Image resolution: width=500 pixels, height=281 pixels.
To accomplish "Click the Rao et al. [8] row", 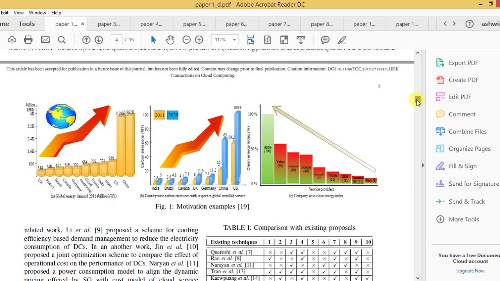I will [x=289, y=258].
